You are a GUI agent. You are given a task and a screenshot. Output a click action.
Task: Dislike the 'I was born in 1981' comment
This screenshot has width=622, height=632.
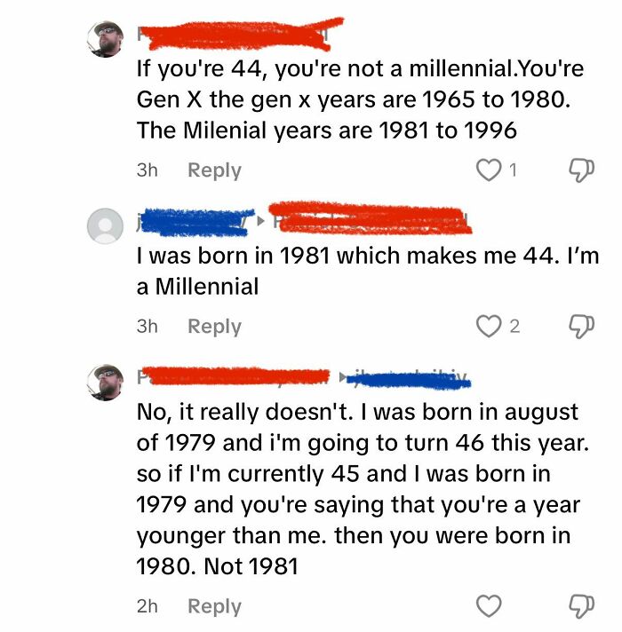(578, 327)
